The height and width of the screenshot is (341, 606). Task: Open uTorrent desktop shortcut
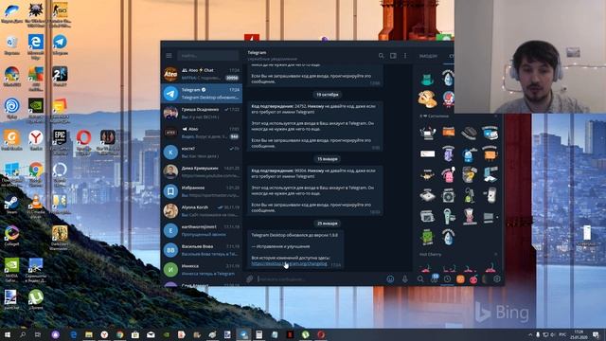(36, 299)
